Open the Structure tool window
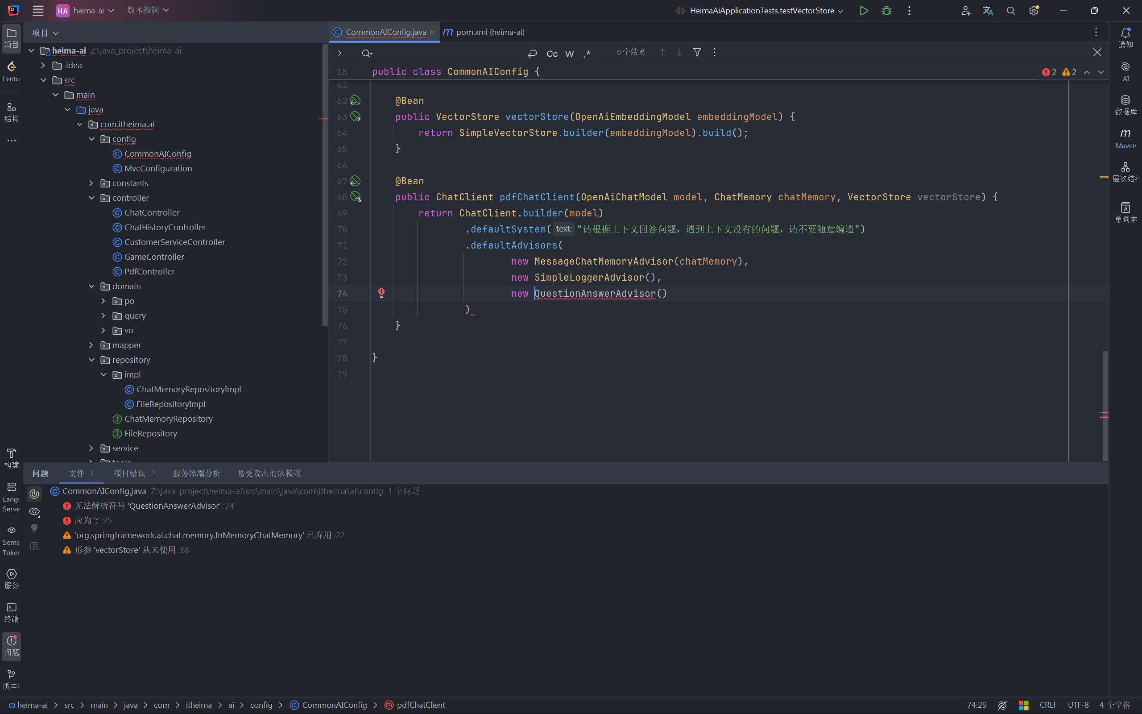This screenshot has width=1142, height=714. click(11, 112)
